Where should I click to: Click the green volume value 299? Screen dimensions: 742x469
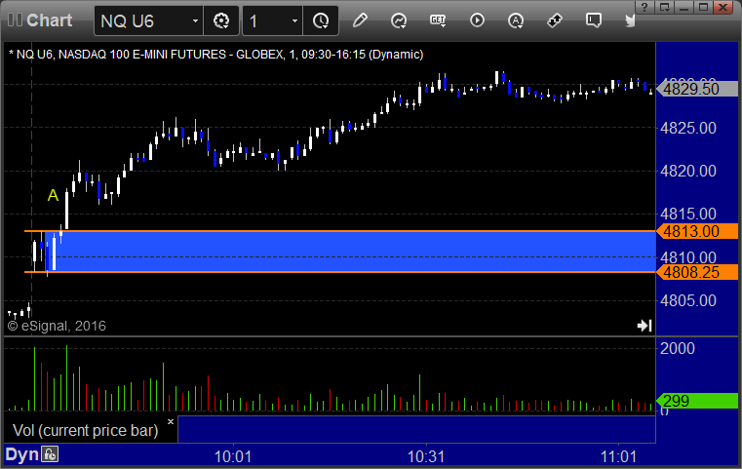pos(697,401)
